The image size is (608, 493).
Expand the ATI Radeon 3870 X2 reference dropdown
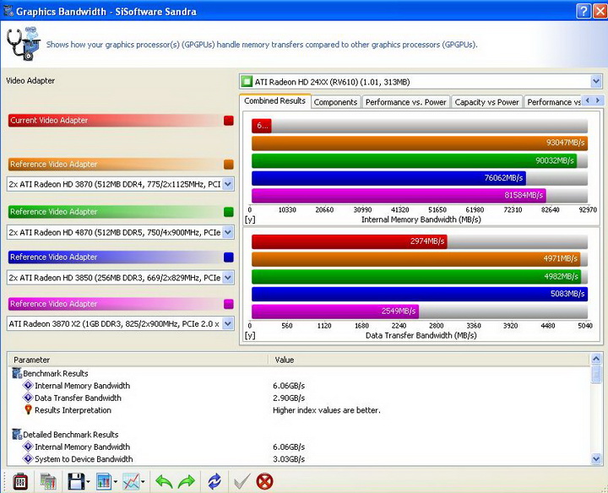tap(228, 323)
